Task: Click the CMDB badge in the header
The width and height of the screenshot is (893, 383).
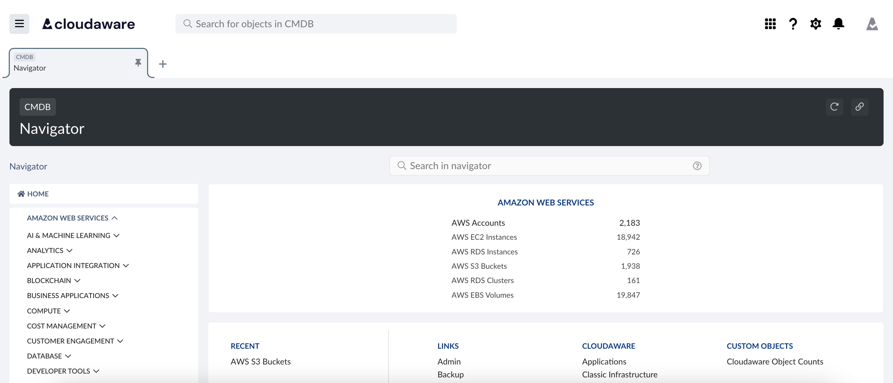Action: (x=37, y=107)
